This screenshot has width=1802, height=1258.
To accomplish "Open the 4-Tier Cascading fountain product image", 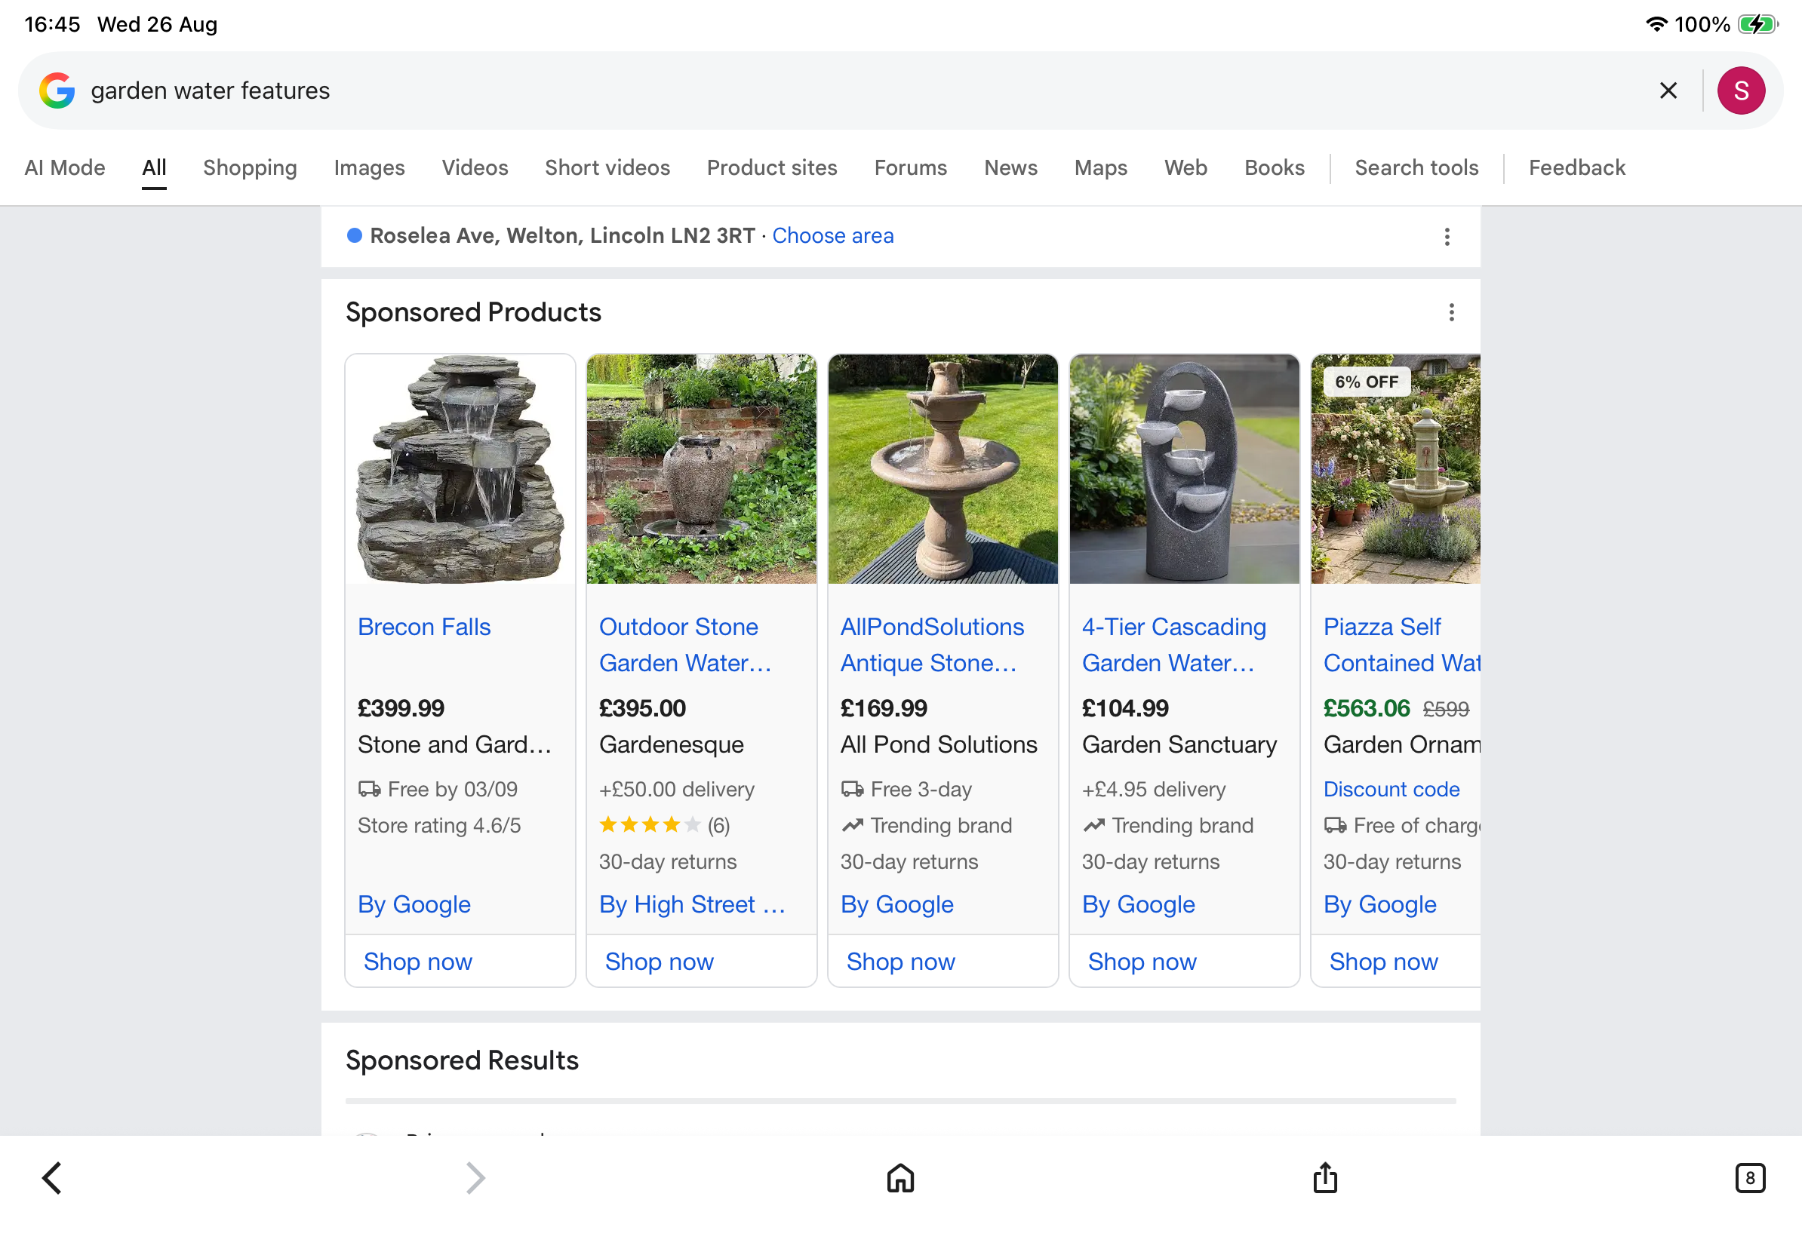I will point(1183,469).
